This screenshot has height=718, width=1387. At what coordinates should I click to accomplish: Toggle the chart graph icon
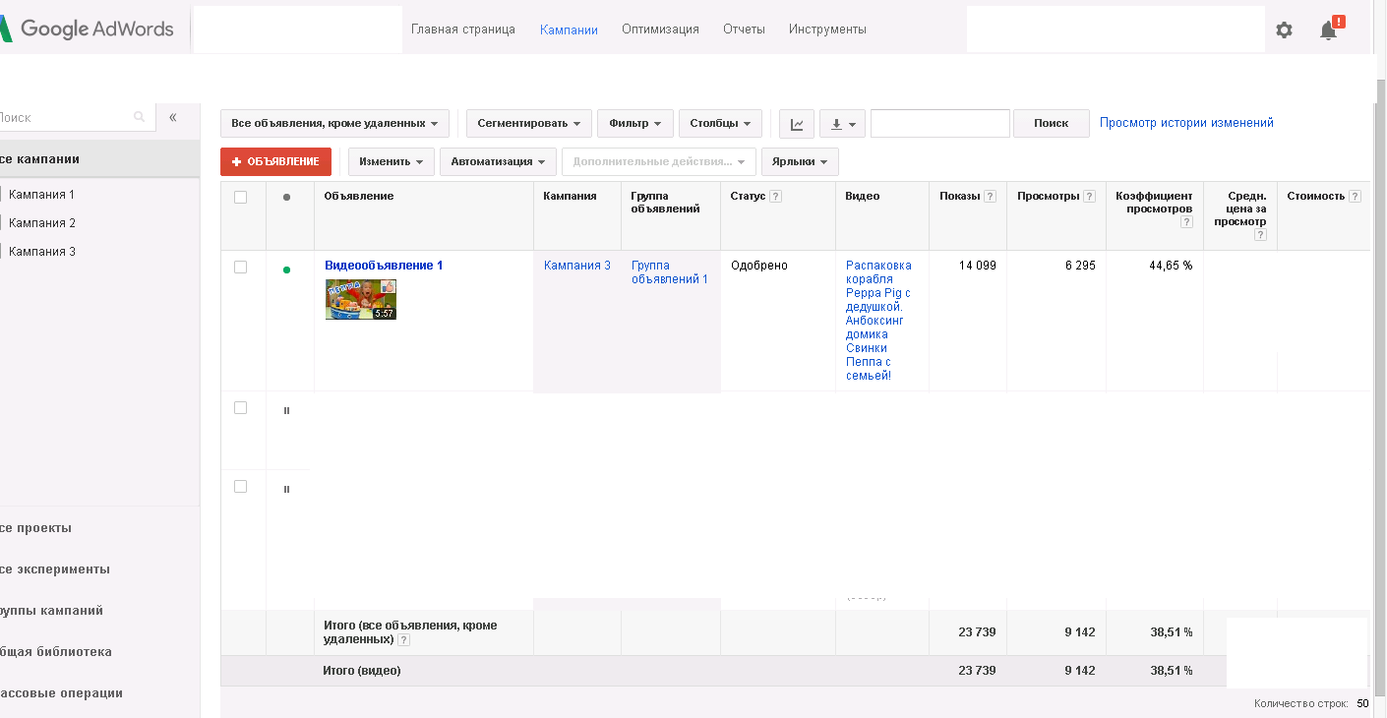coord(797,124)
